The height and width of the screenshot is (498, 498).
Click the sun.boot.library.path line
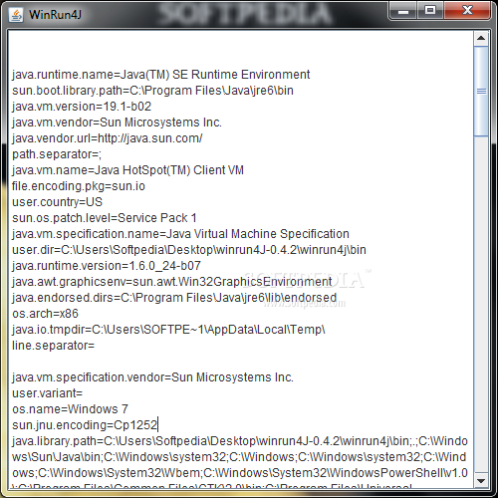coord(152,91)
